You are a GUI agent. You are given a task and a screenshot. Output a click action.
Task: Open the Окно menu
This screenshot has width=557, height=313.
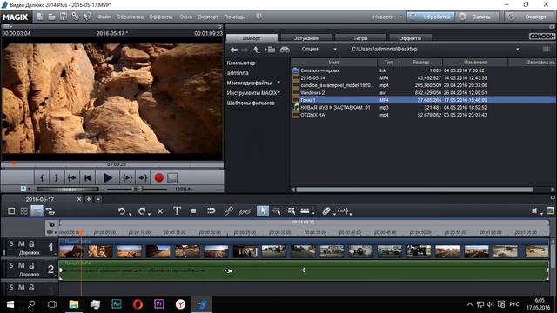(x=185, y=17)
